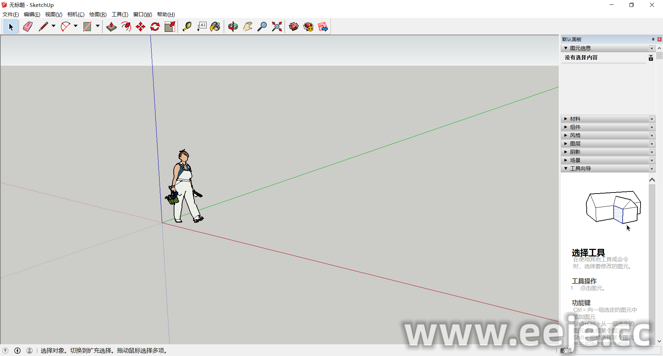
Task: Pick the Move tool with red arrows
Action: [141, 27]
